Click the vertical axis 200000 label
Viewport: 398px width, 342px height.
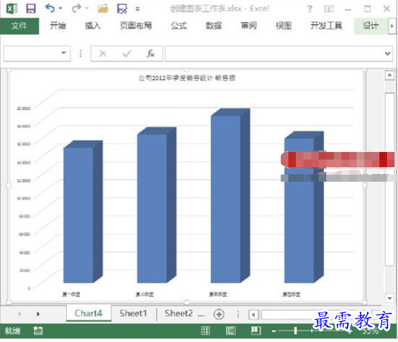pyautogui.click(x=23, y=108)
